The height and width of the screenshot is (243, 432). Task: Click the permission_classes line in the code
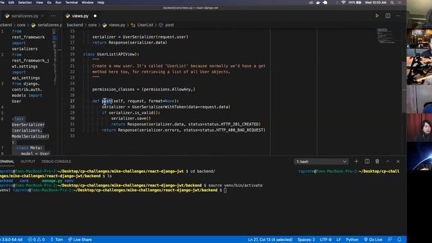point(144,89)
